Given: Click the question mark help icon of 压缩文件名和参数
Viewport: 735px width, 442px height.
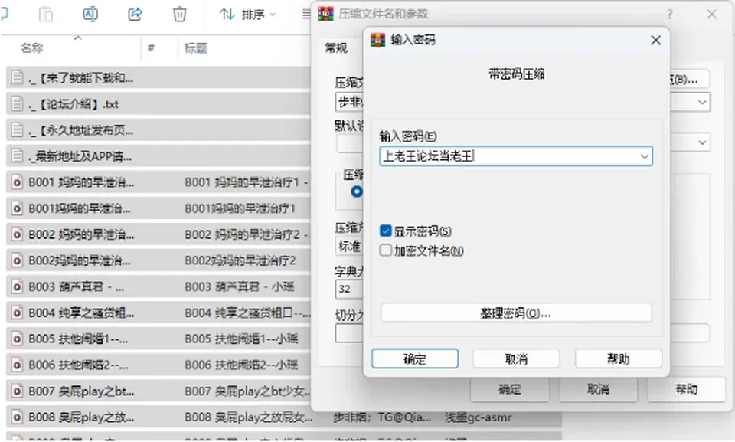Looking at the screenshot, I should tap(670, 15).
